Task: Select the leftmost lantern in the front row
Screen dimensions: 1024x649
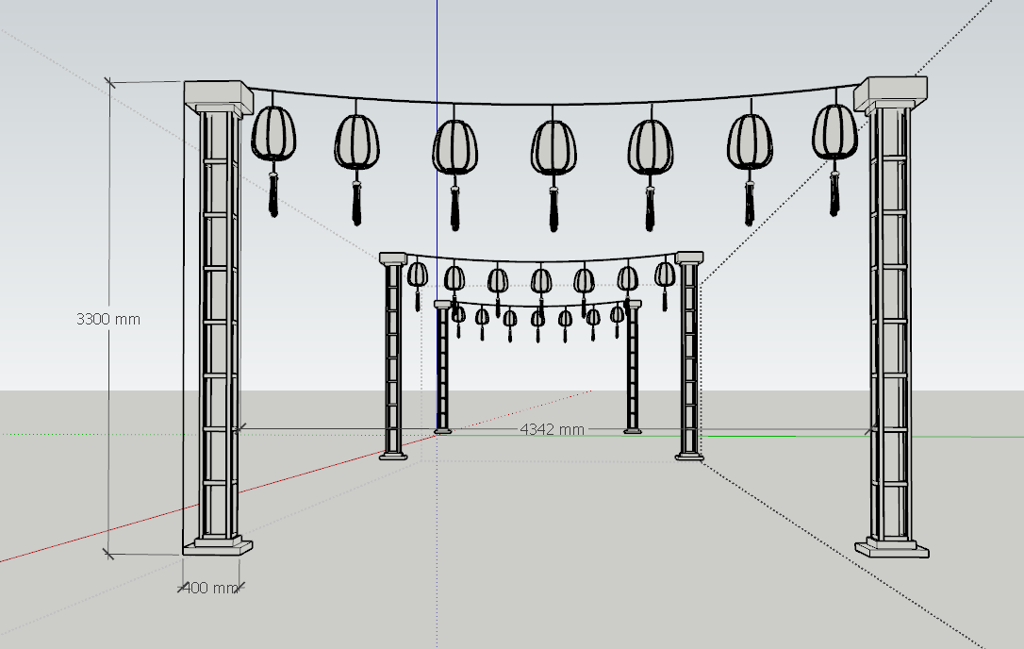Action: (273, 132)
